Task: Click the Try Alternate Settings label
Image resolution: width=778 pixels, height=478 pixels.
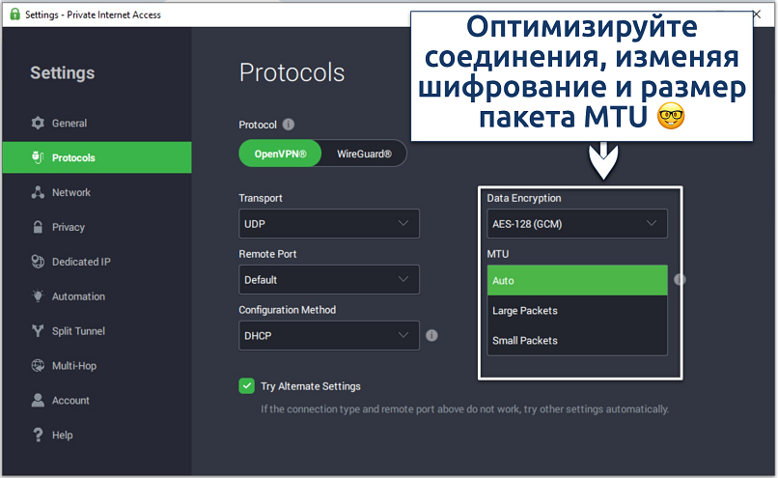Action: 311,386
